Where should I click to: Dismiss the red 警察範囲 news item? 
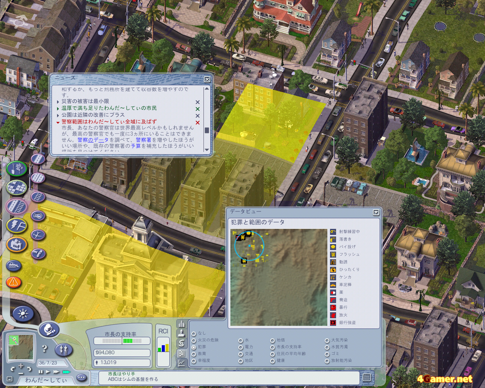[x=197, y=123]
